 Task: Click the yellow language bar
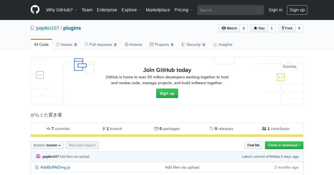(167, 136)
